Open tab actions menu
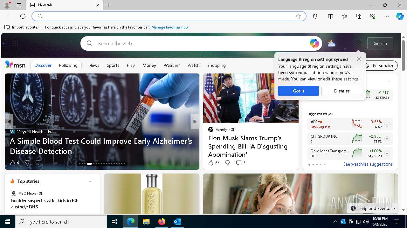 (19, 5)
